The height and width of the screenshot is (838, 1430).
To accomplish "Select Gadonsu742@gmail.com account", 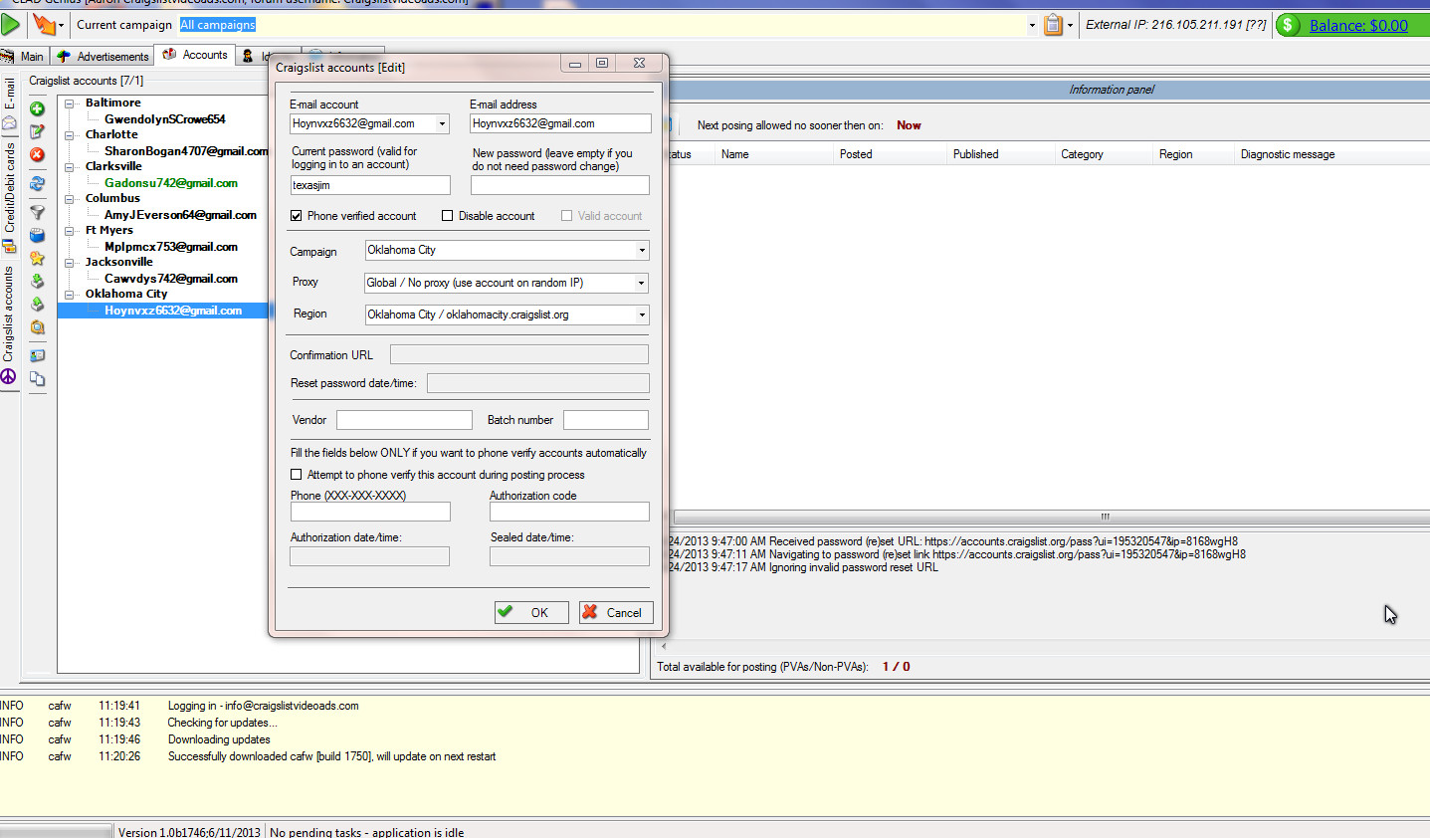I will click(x=171, y=183).
